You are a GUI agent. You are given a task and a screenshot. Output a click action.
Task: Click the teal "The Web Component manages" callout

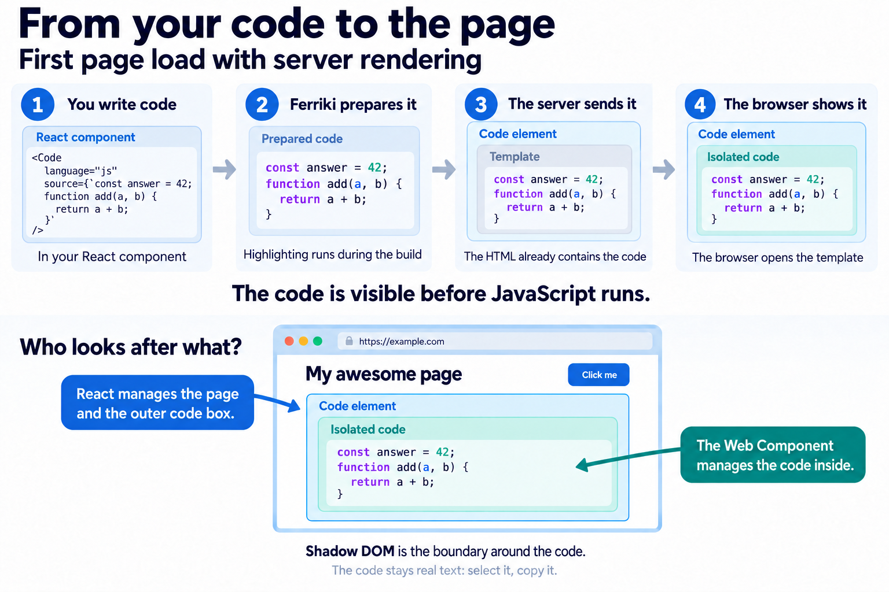click(773, 455)
